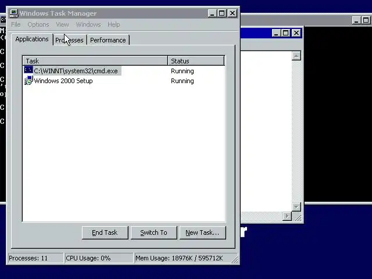Click Running status of Windows 2000 Setup

pos(183,81)
